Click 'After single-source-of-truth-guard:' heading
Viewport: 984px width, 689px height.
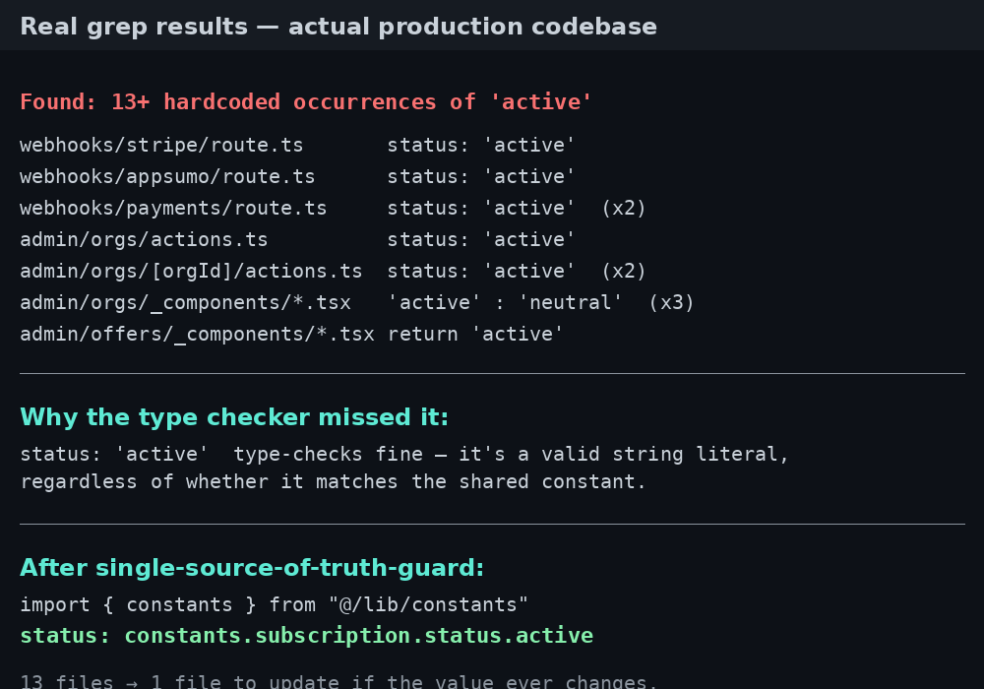click(x=252, y=568)
